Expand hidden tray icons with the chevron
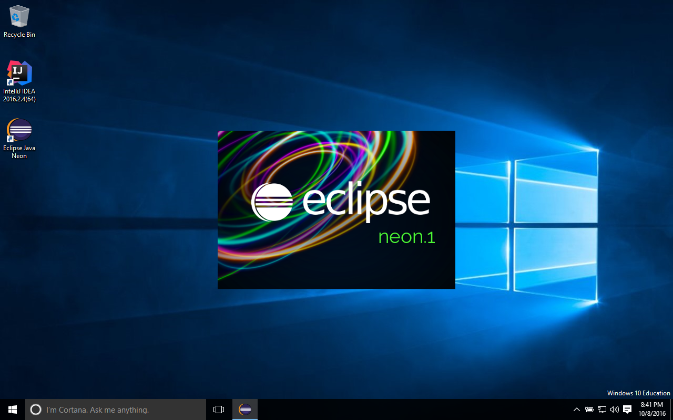673x420 pixels. [576, 409]
